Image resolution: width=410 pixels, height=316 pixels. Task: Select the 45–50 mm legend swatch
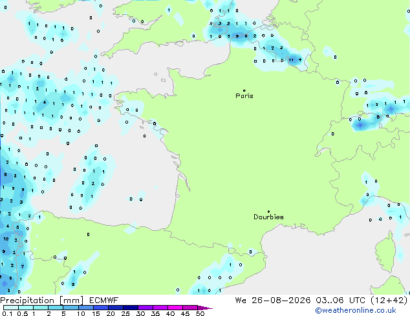coord(189,308)
